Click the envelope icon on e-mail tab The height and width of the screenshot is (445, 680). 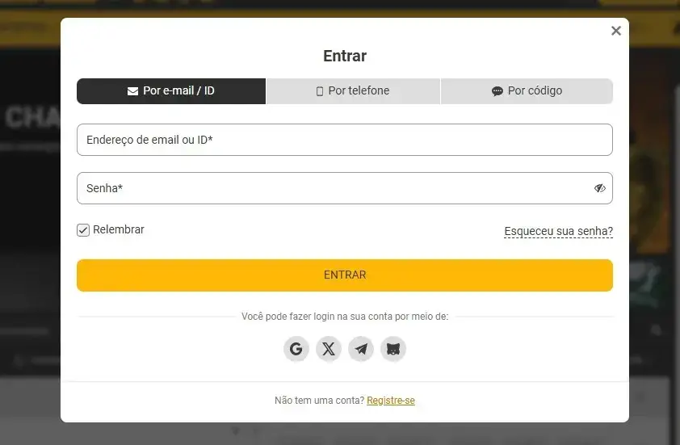click(132, 91)
